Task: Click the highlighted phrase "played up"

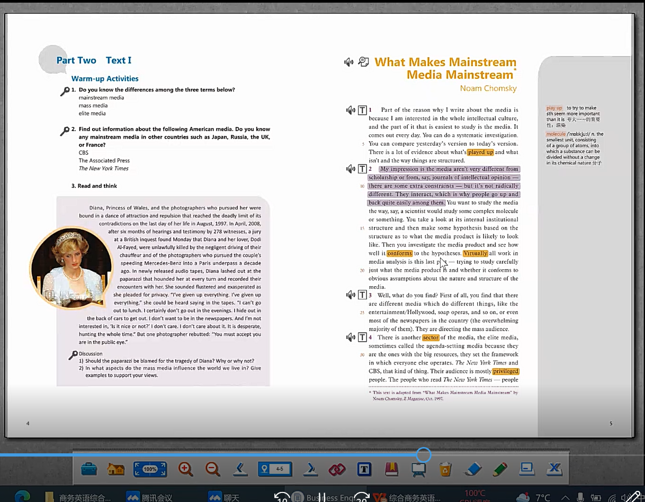Action: 480,152
